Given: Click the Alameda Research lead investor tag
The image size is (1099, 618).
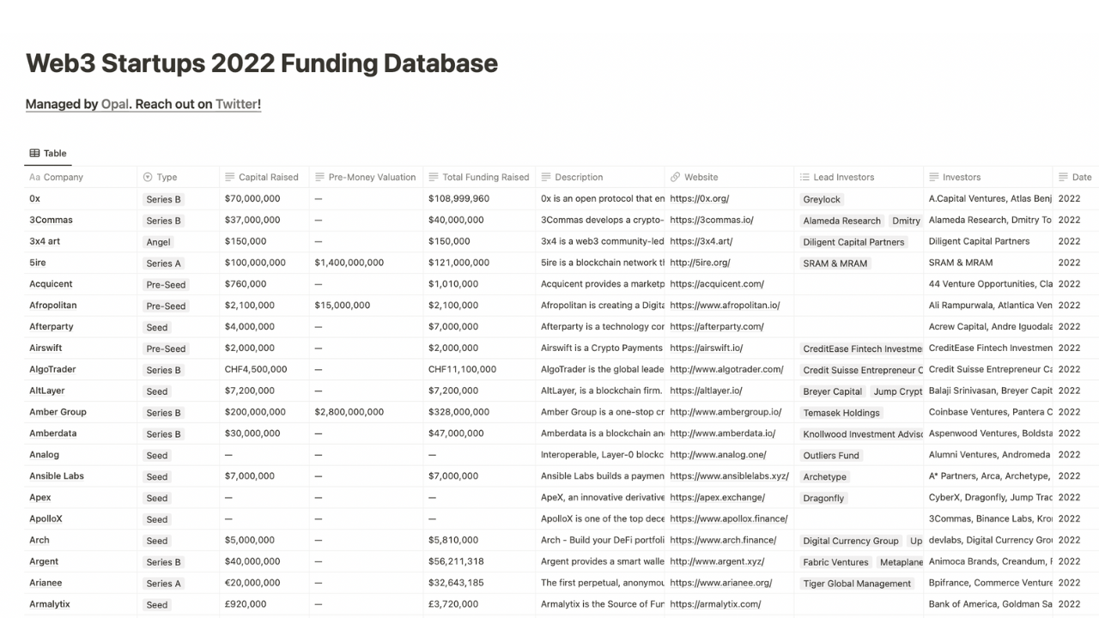Looking at the screenshot, I should click(x=841, y=221).
